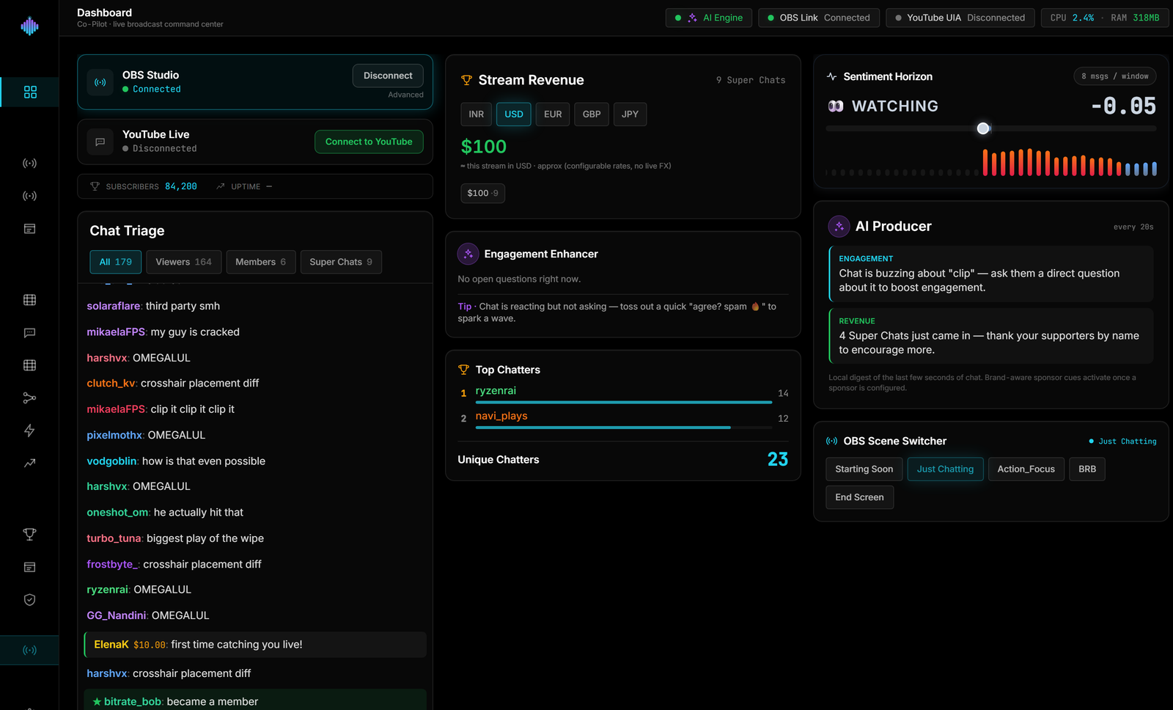Screen dimensions: 1173x710
Task: Click the WATCHING eyes icon
Action: pyautogui.click(x=836, y=106)
